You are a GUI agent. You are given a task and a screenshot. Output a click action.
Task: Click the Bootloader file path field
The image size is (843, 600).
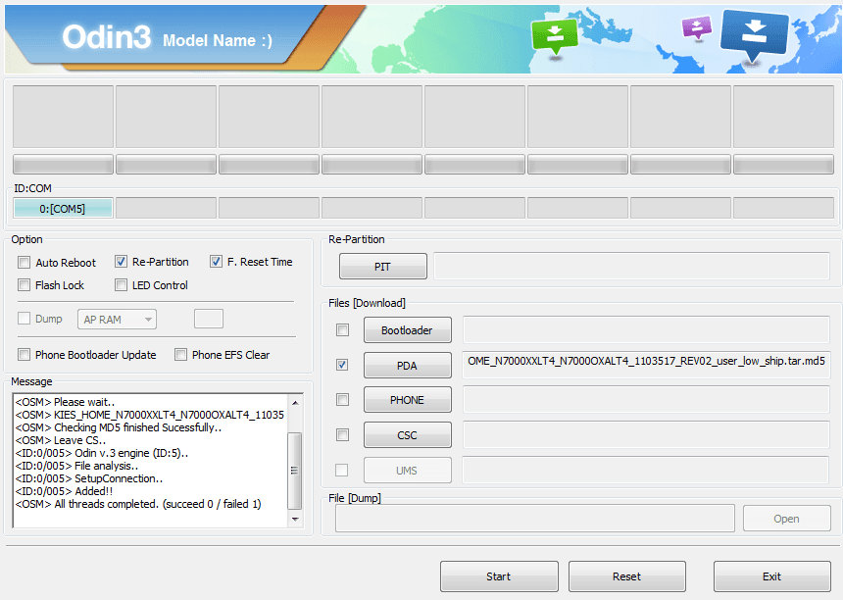tap(646, 329)
